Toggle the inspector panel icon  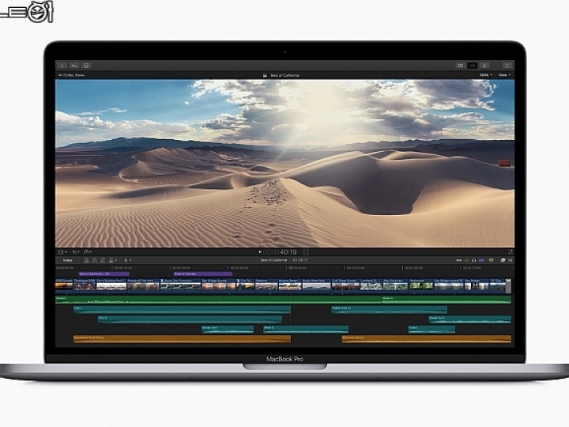click(484, 66)
